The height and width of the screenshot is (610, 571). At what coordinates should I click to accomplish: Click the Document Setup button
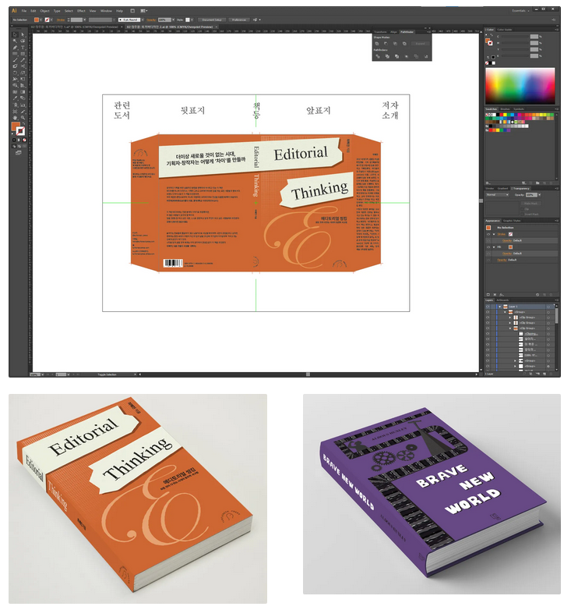pos(212,20)
